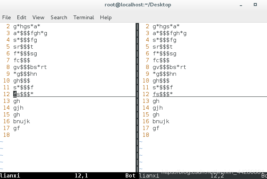Click line 6 'f*$$$sg' in right pane
The image size is (267, 179).
164,54
